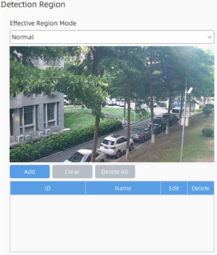The image size is (217, 255).
Task: Click the empty region list area
Action: pos(112,223)
